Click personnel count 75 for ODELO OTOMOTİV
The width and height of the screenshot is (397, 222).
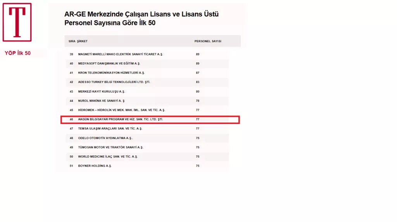coord(197,138)
